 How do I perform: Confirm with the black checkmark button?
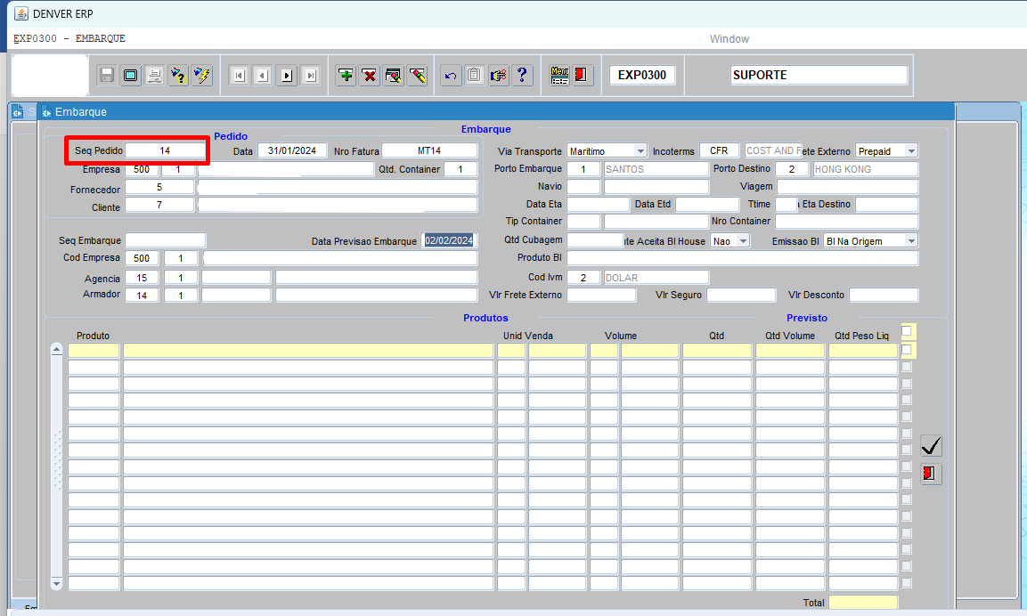tap(931, 446)
